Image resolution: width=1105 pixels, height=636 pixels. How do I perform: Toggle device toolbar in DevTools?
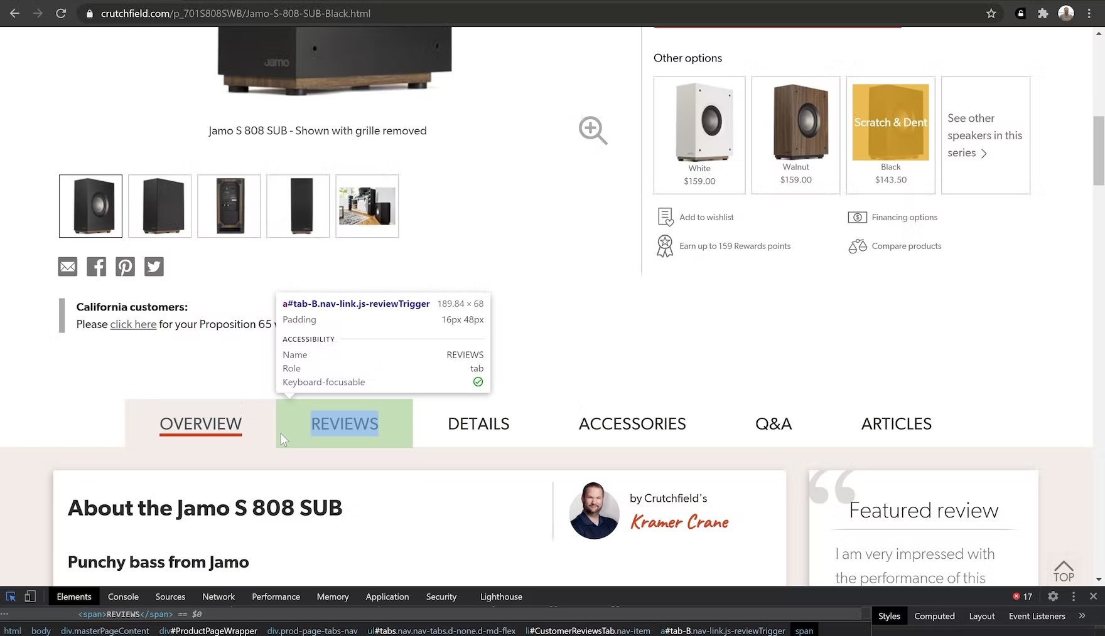pyautogui.click(x=30, y=596)
